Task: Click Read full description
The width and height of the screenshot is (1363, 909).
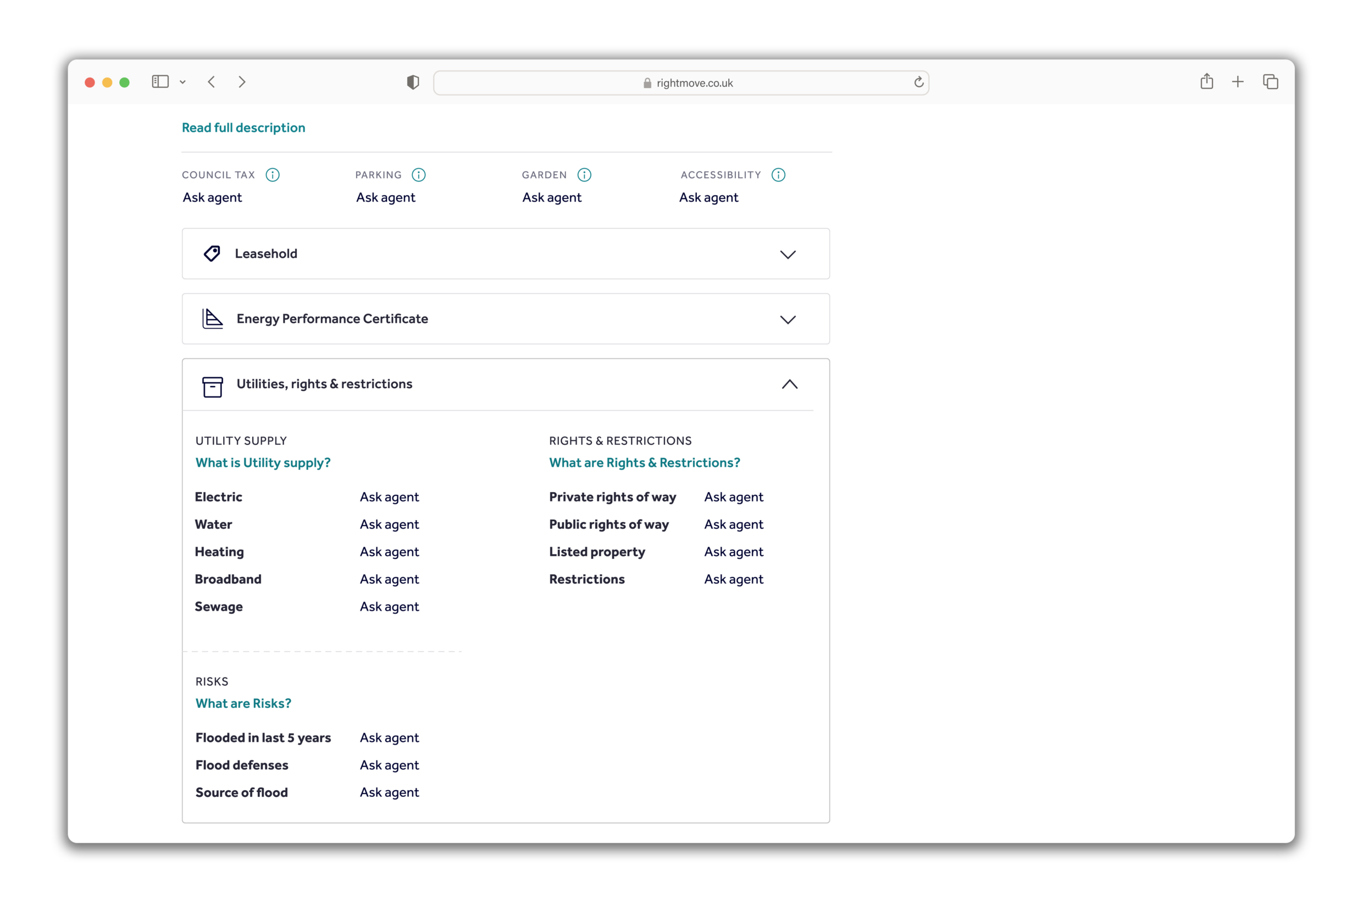Action: point(243,128)
